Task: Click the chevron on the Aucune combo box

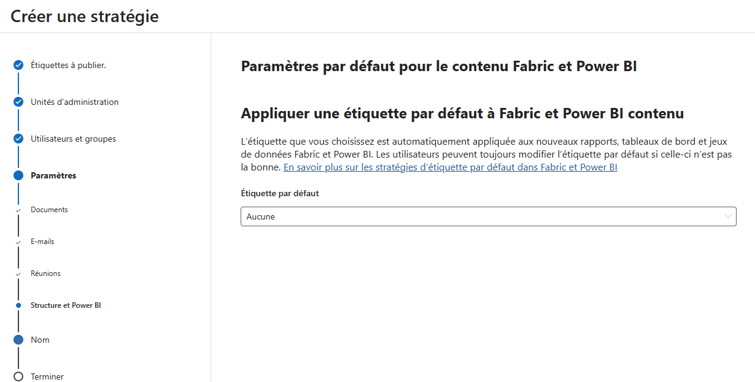Action: 727,216
